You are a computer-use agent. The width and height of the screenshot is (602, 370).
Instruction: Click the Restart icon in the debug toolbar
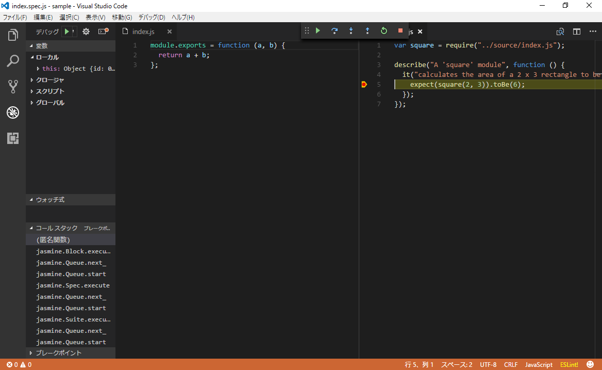(x=383, y=30)
